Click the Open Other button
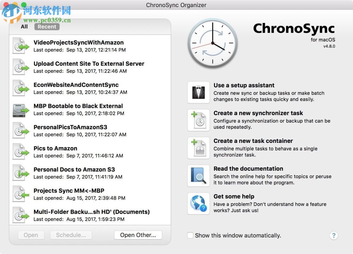This screenshot has width=353, height=254. tap(138, 235)
